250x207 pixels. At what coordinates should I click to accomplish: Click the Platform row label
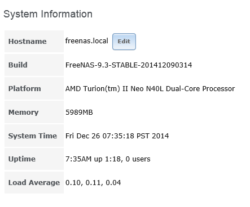coord(25,88)
